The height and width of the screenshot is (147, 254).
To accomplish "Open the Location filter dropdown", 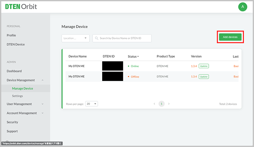I will [x=75, y=38].
